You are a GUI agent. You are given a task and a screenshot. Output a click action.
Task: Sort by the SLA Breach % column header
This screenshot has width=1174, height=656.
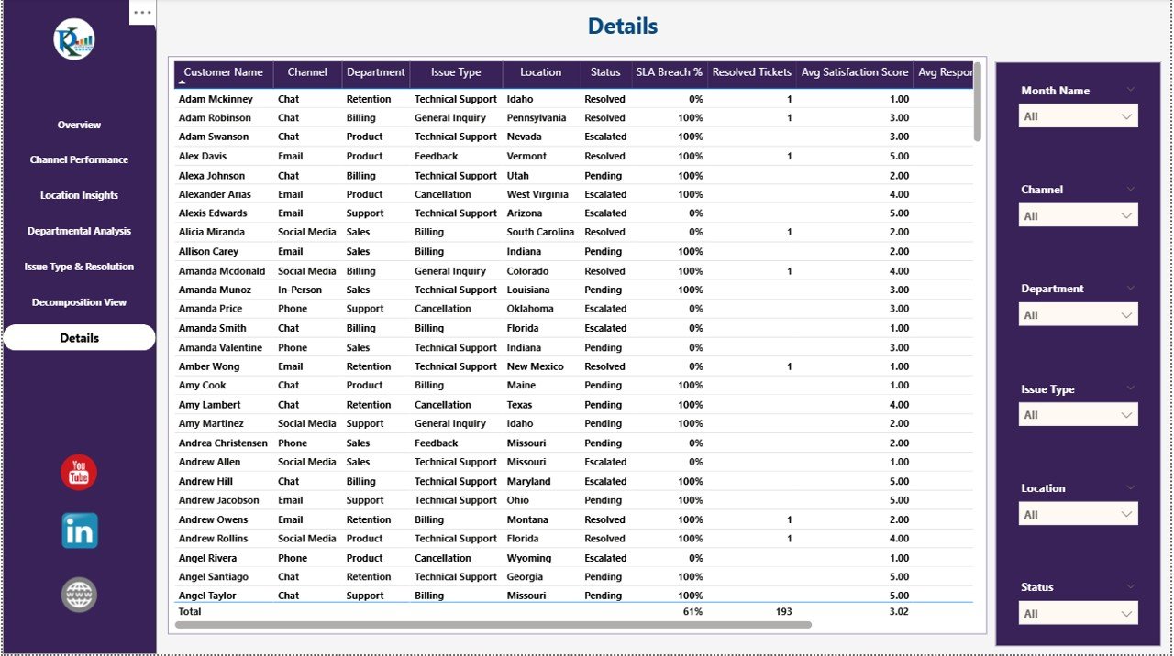tap(669, 72)
